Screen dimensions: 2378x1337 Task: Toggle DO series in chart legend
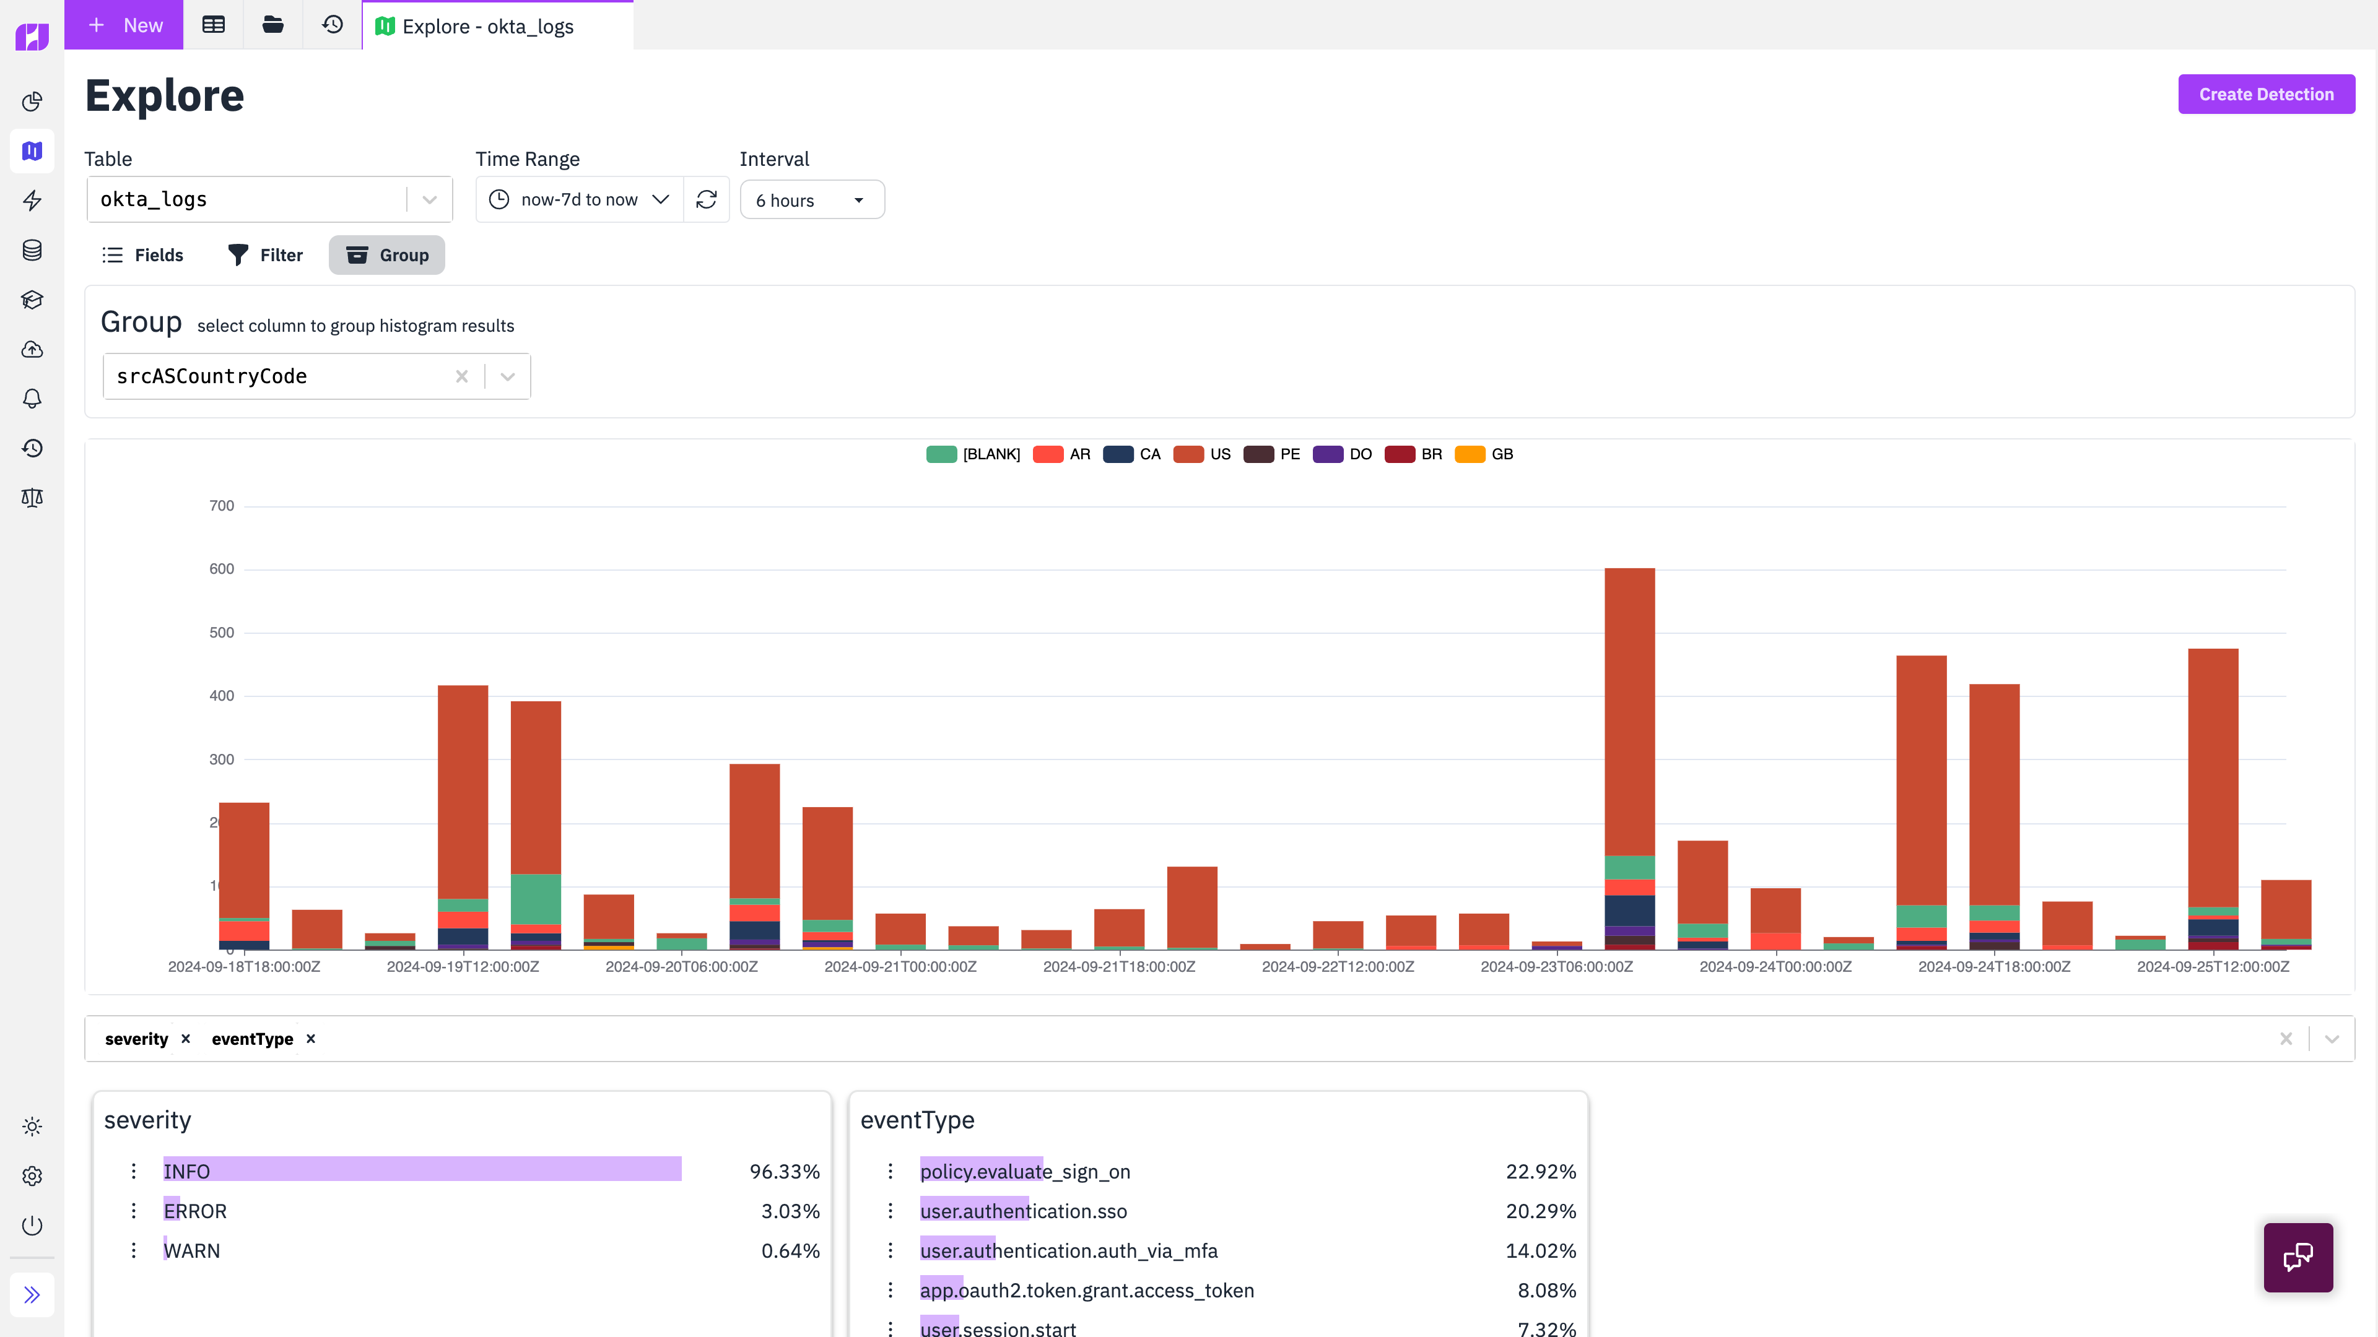click(1342, 454)
